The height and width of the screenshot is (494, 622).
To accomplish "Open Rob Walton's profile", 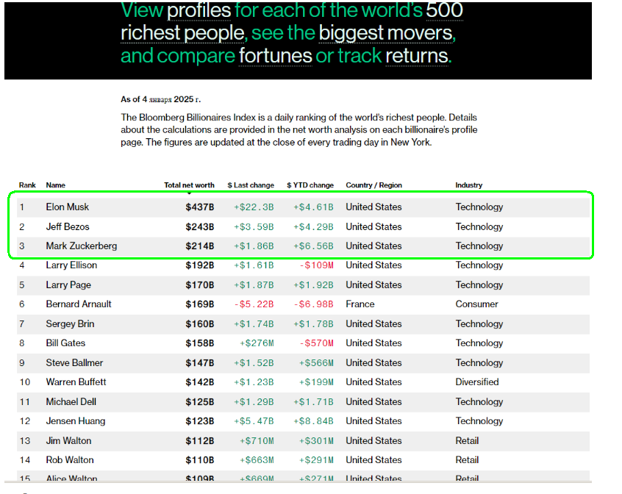I will [x=70, y=460].
